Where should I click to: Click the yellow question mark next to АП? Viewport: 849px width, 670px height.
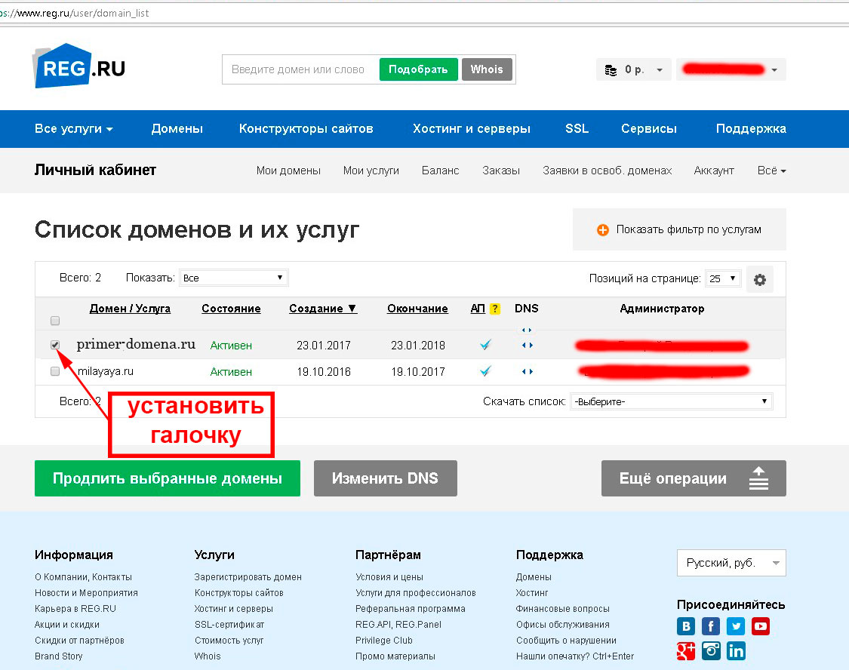point(494,309)
